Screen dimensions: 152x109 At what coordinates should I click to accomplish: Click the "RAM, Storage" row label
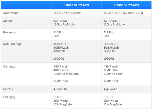[x=12, y=44]
